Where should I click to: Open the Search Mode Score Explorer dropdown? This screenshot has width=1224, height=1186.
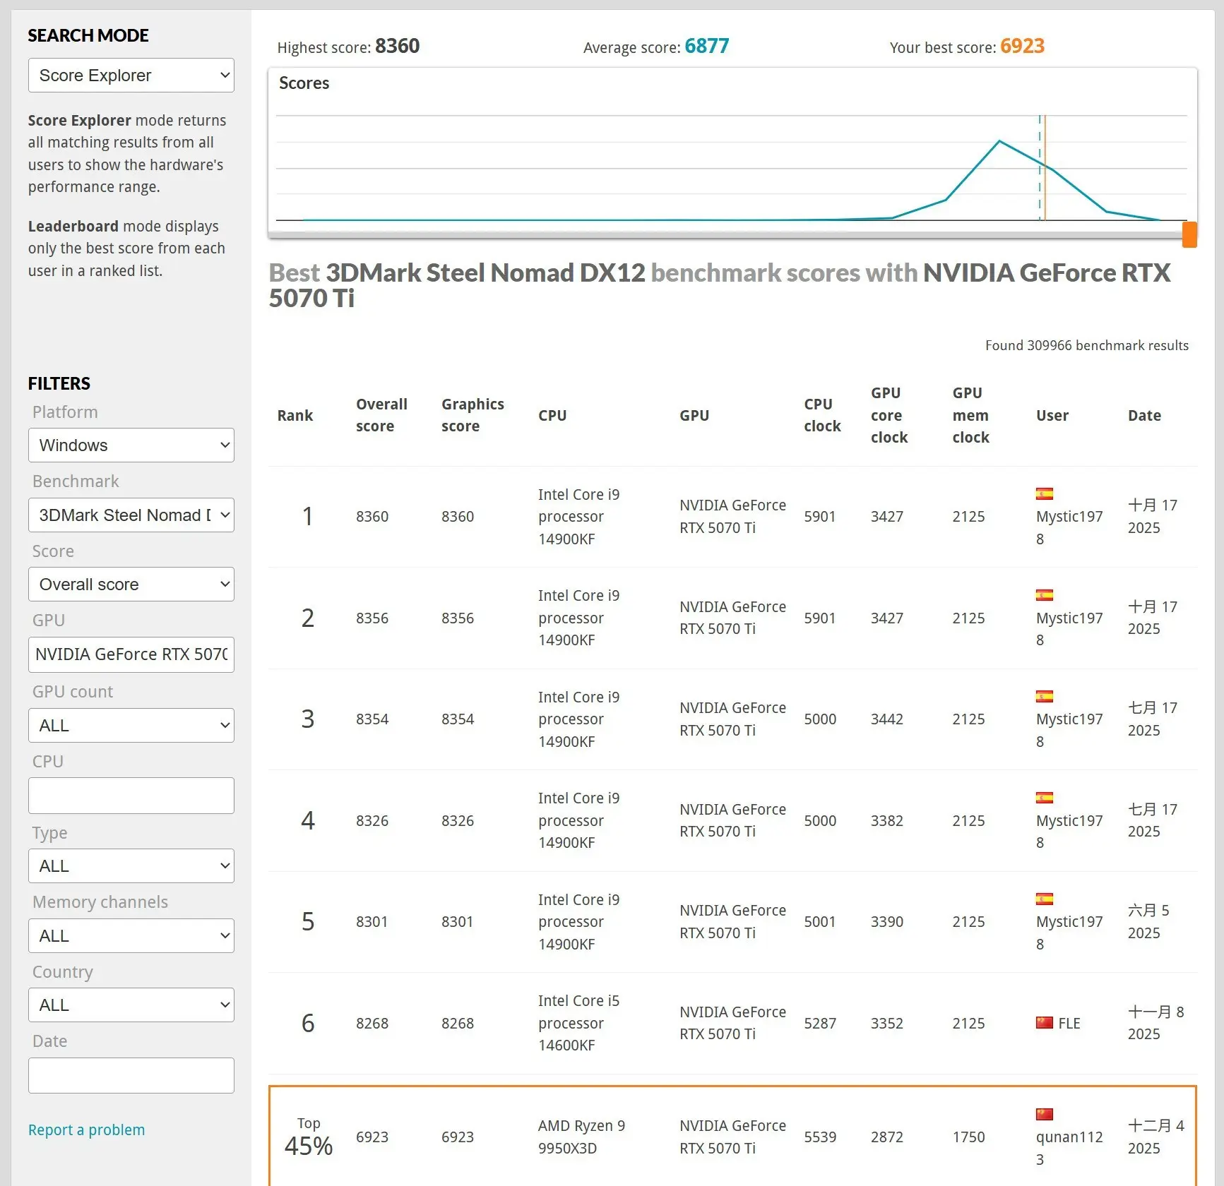pyautogui.click(x=131, y=76)
